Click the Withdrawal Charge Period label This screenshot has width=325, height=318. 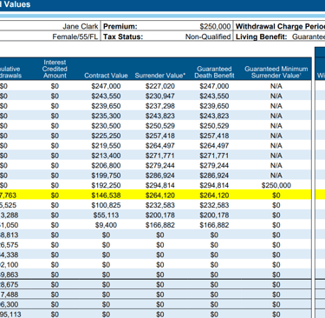(x=280, y=27)
